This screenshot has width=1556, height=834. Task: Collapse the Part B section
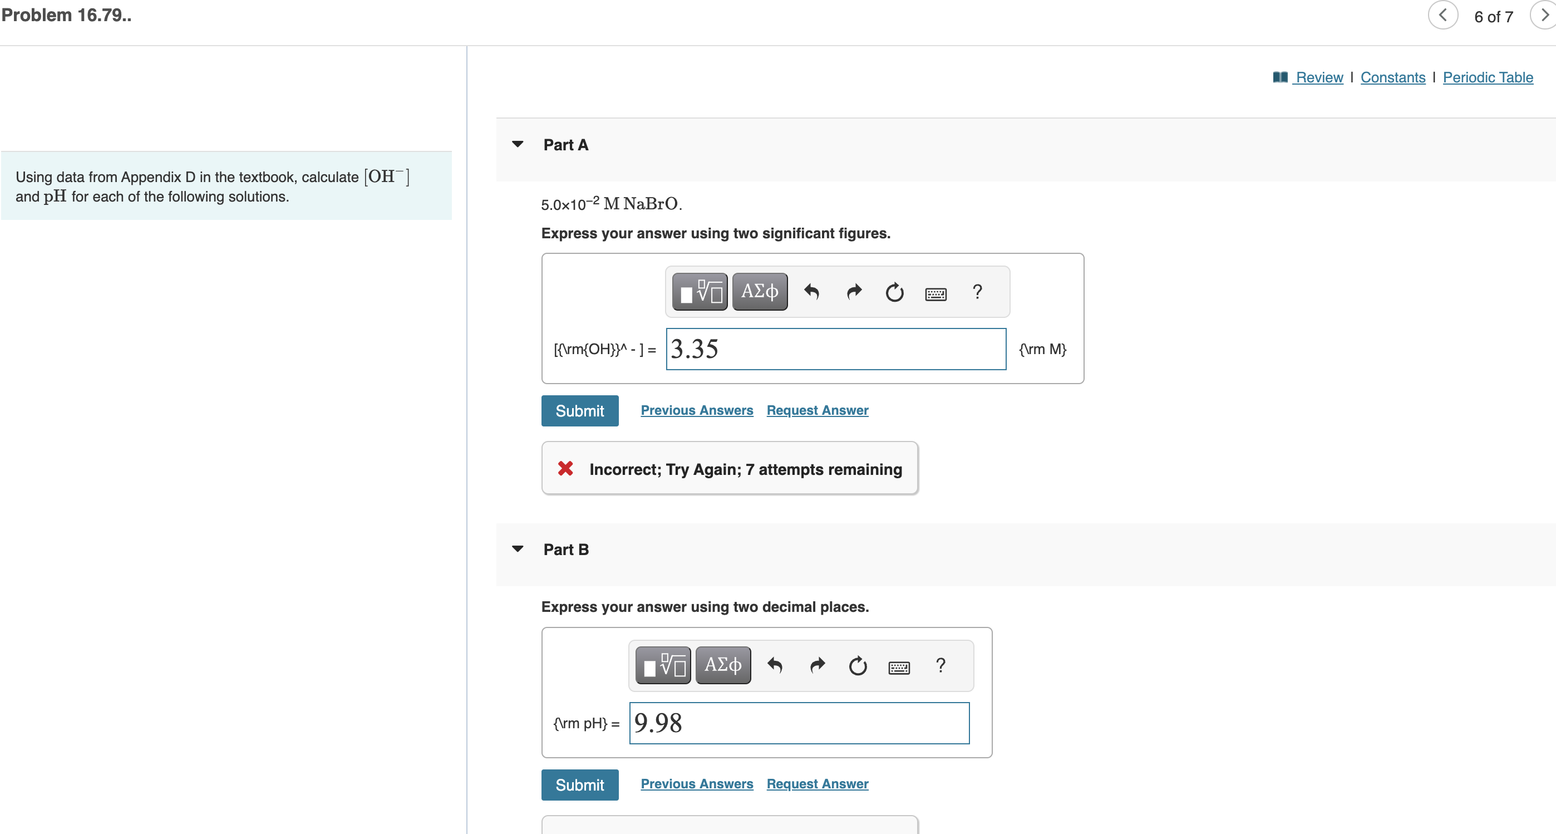point(518,548)
